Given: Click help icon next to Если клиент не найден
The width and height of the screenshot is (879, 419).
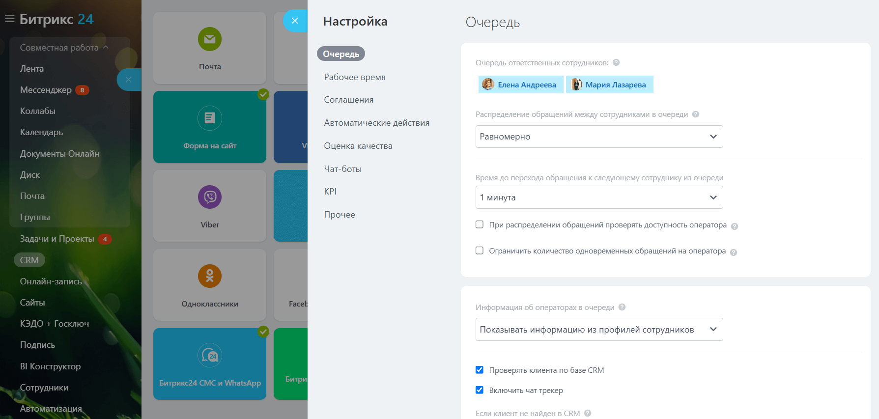Looking at the screenshot, I should (588, 413).
